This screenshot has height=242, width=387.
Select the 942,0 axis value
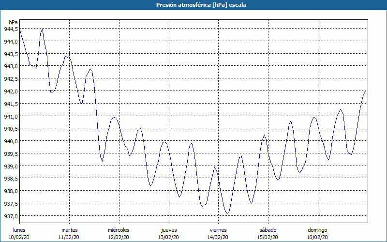tap(11, 91)
